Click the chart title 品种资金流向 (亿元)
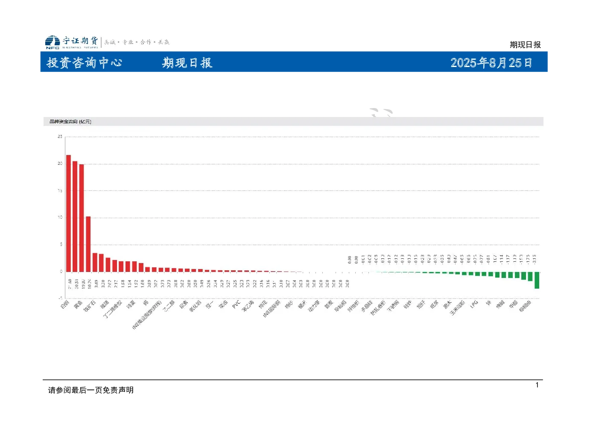The height and width of the screenshot is (424, 599). click(x=70, y=122)
